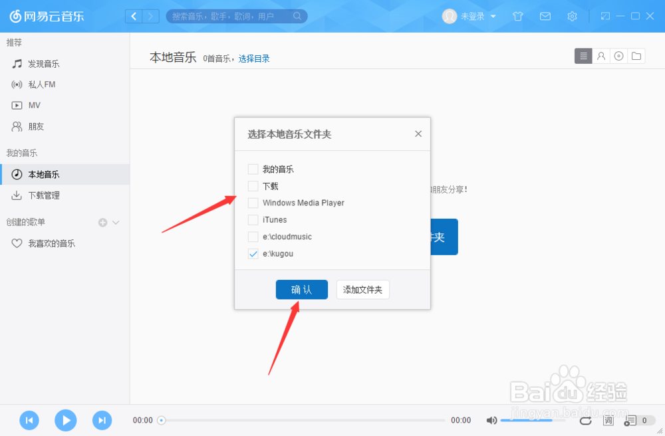
Task: Click the search magnifier icon
Action: pos(297,16)
